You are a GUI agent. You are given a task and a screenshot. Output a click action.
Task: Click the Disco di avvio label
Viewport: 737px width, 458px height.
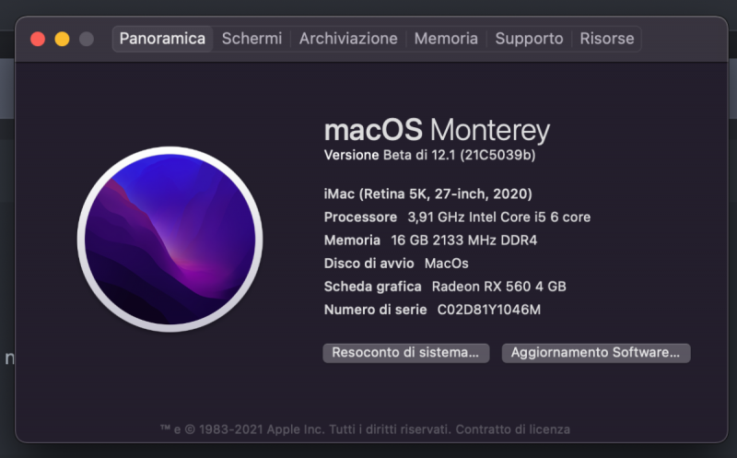point(369,264)
